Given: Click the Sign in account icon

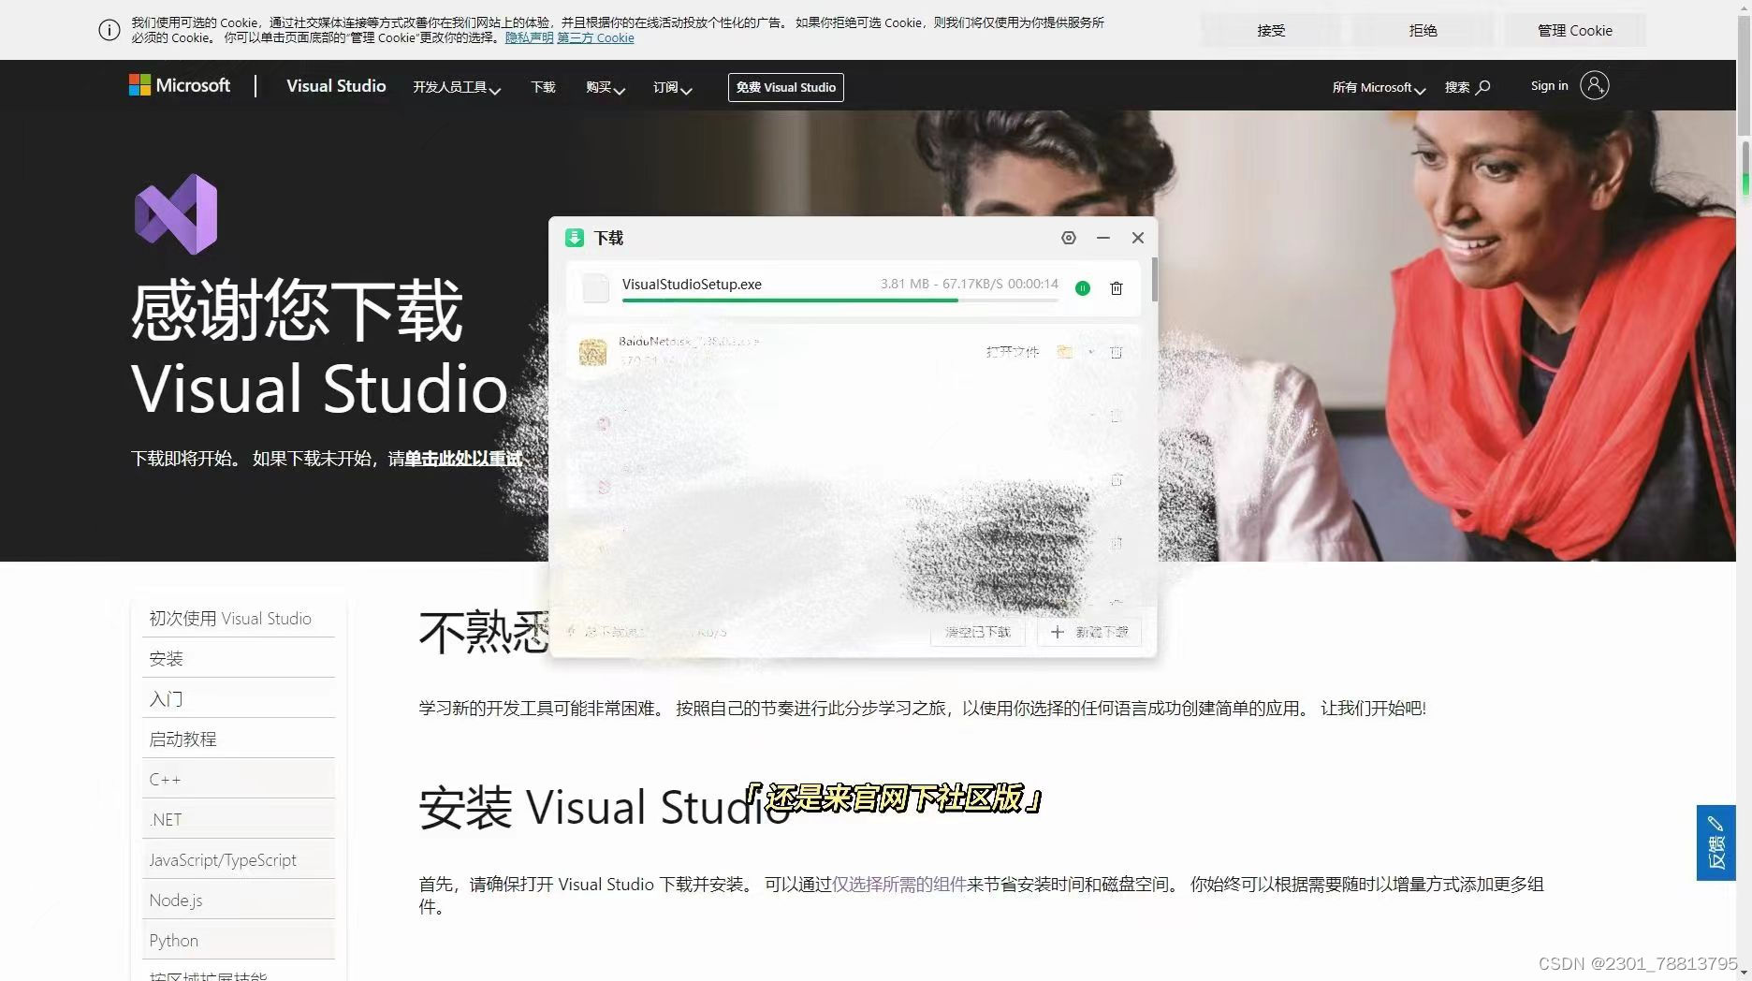Looking at the screenshot, I should [x=1594, y=85].
